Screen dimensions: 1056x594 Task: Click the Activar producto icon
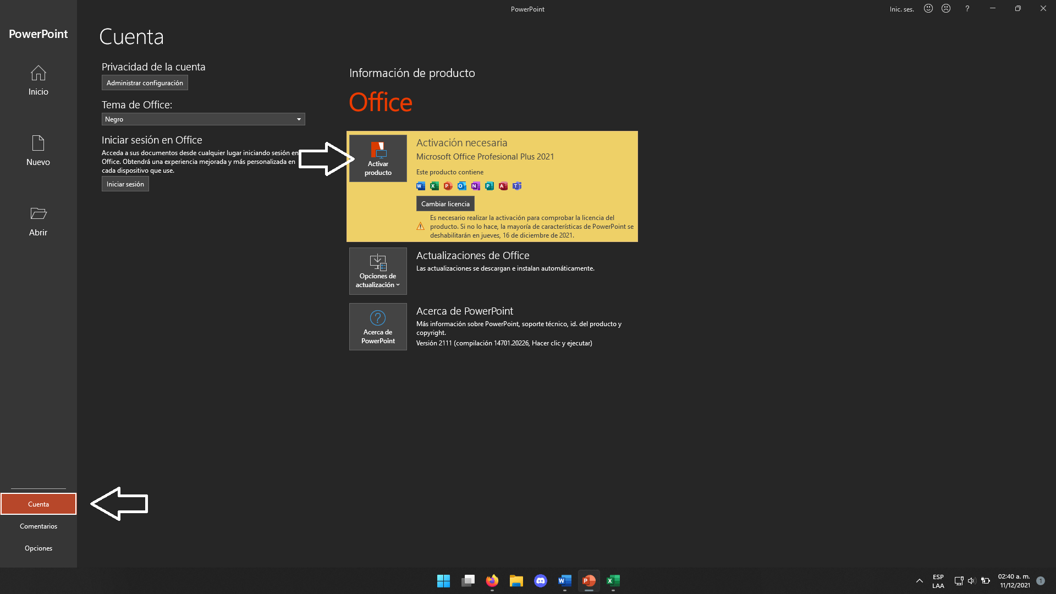click(x=378, y=158)
